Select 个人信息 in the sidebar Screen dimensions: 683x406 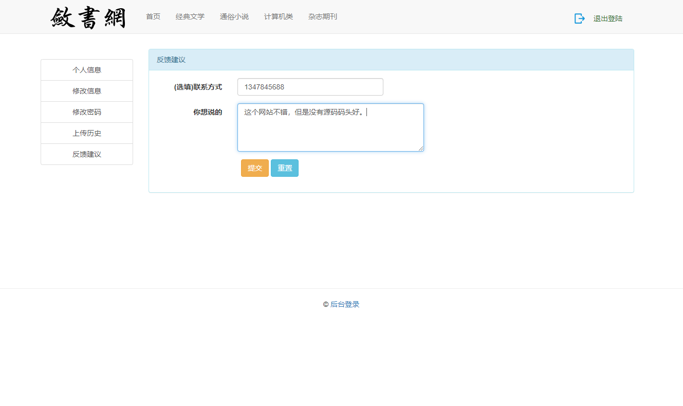[x=86, y=69]
